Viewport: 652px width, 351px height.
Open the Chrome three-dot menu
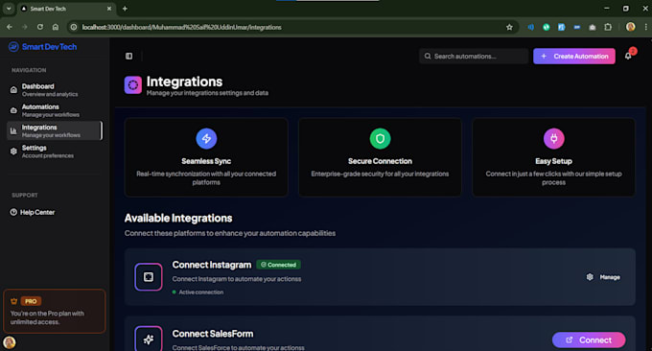(645, 27)
